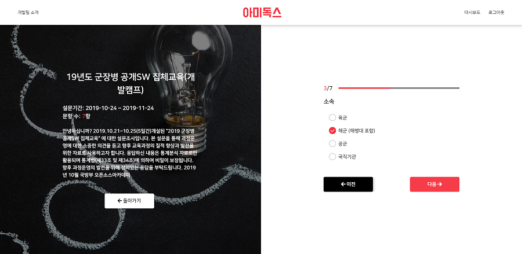Image resolution: width=522 pixels, height=254 pixels.
Task: Click the survey title 19년도 군장병 공개SW 집체교육
Action: [130, 83]
